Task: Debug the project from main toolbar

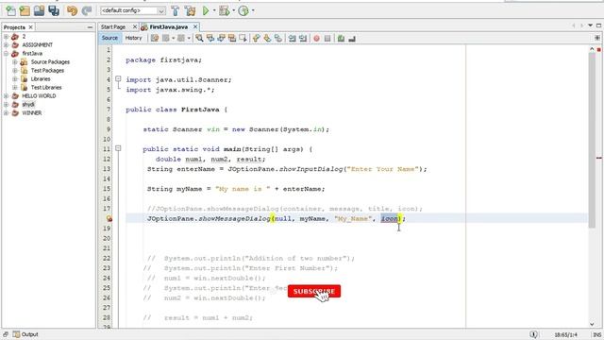Action: tap(225, 10)
